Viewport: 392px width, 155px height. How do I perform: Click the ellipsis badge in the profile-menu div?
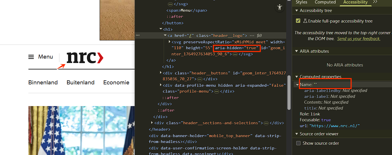click(x=217, y=91)
